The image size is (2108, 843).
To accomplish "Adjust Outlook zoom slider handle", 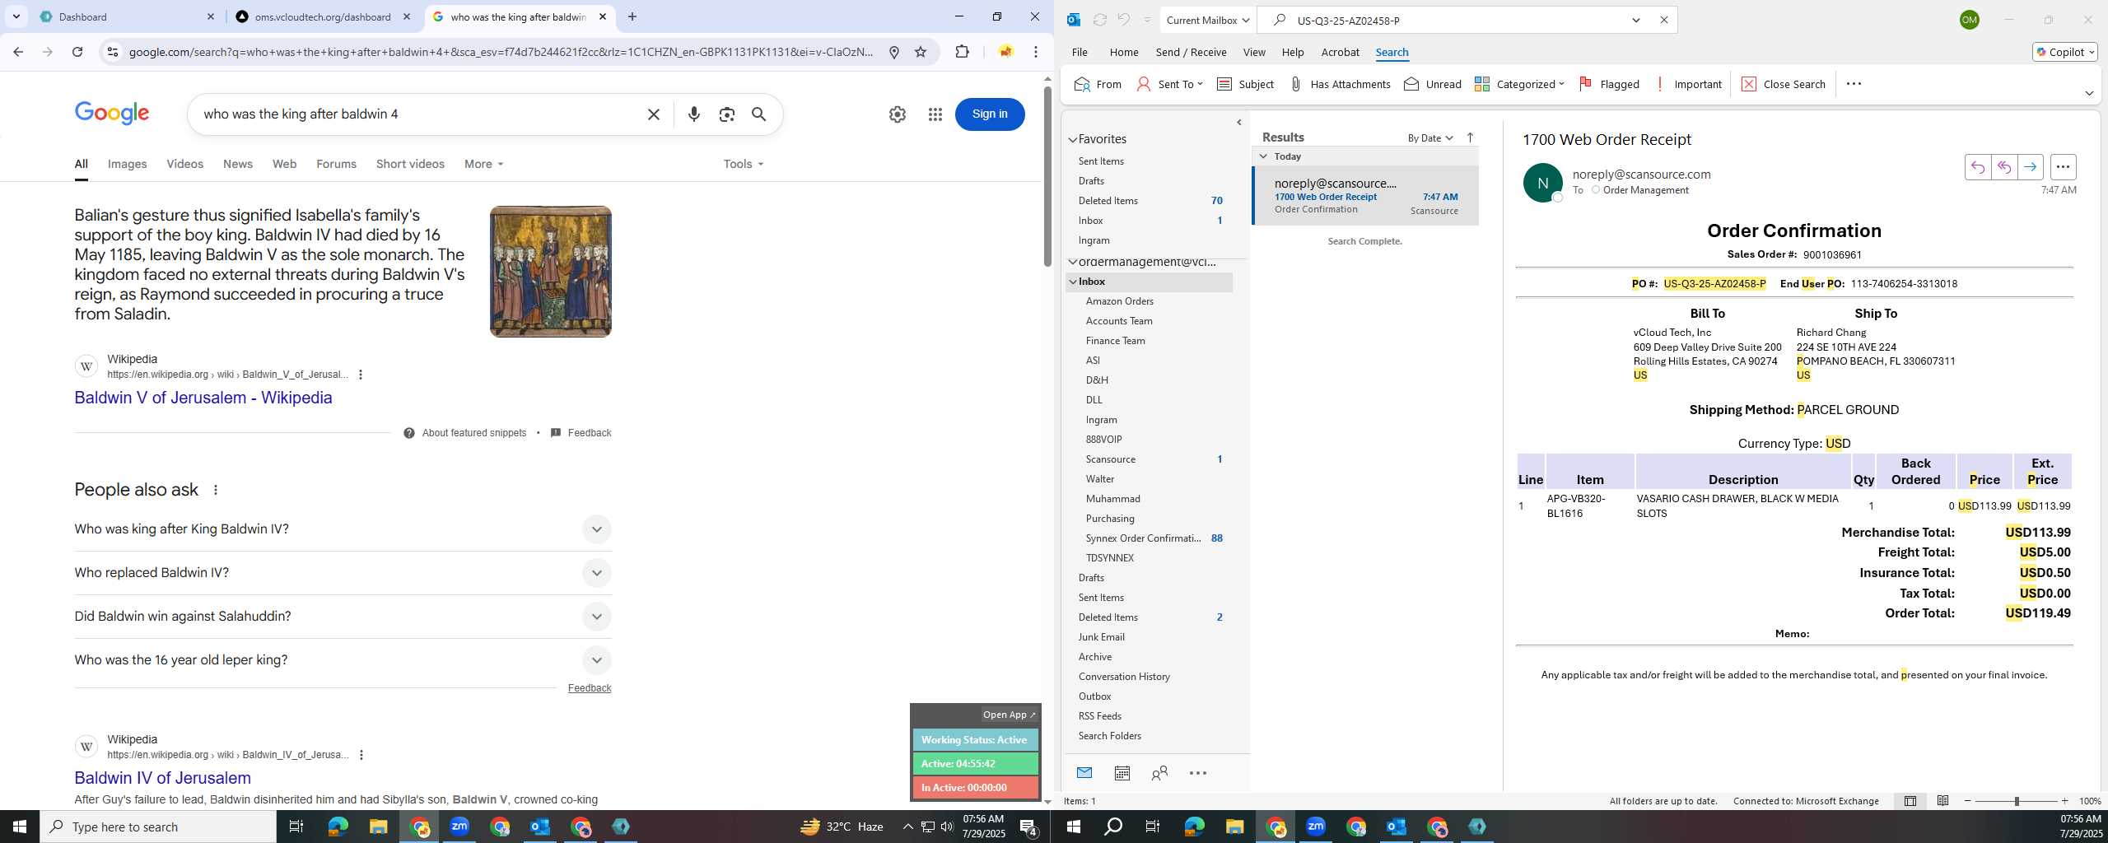I will (x=2017, y=801).
